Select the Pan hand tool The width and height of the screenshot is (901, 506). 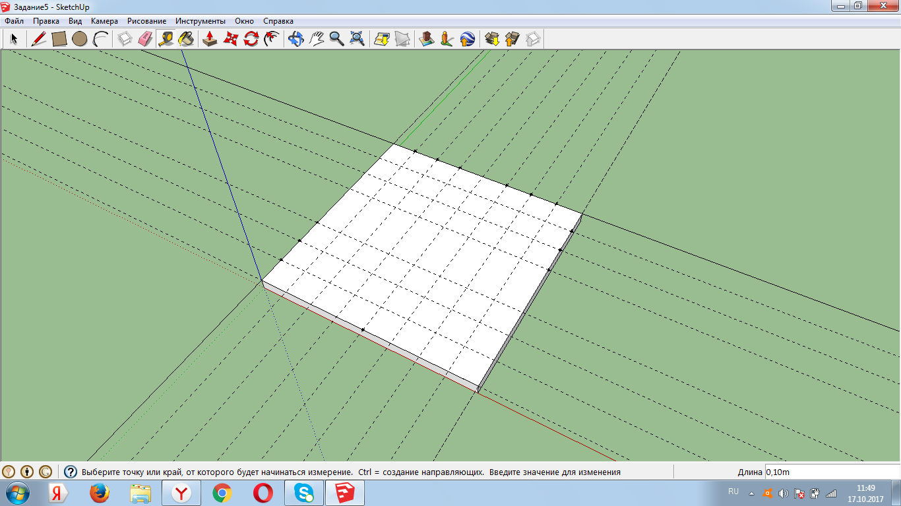(317, 39)
